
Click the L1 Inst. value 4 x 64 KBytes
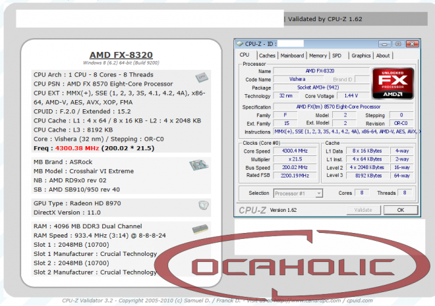(x=368, y=159)
